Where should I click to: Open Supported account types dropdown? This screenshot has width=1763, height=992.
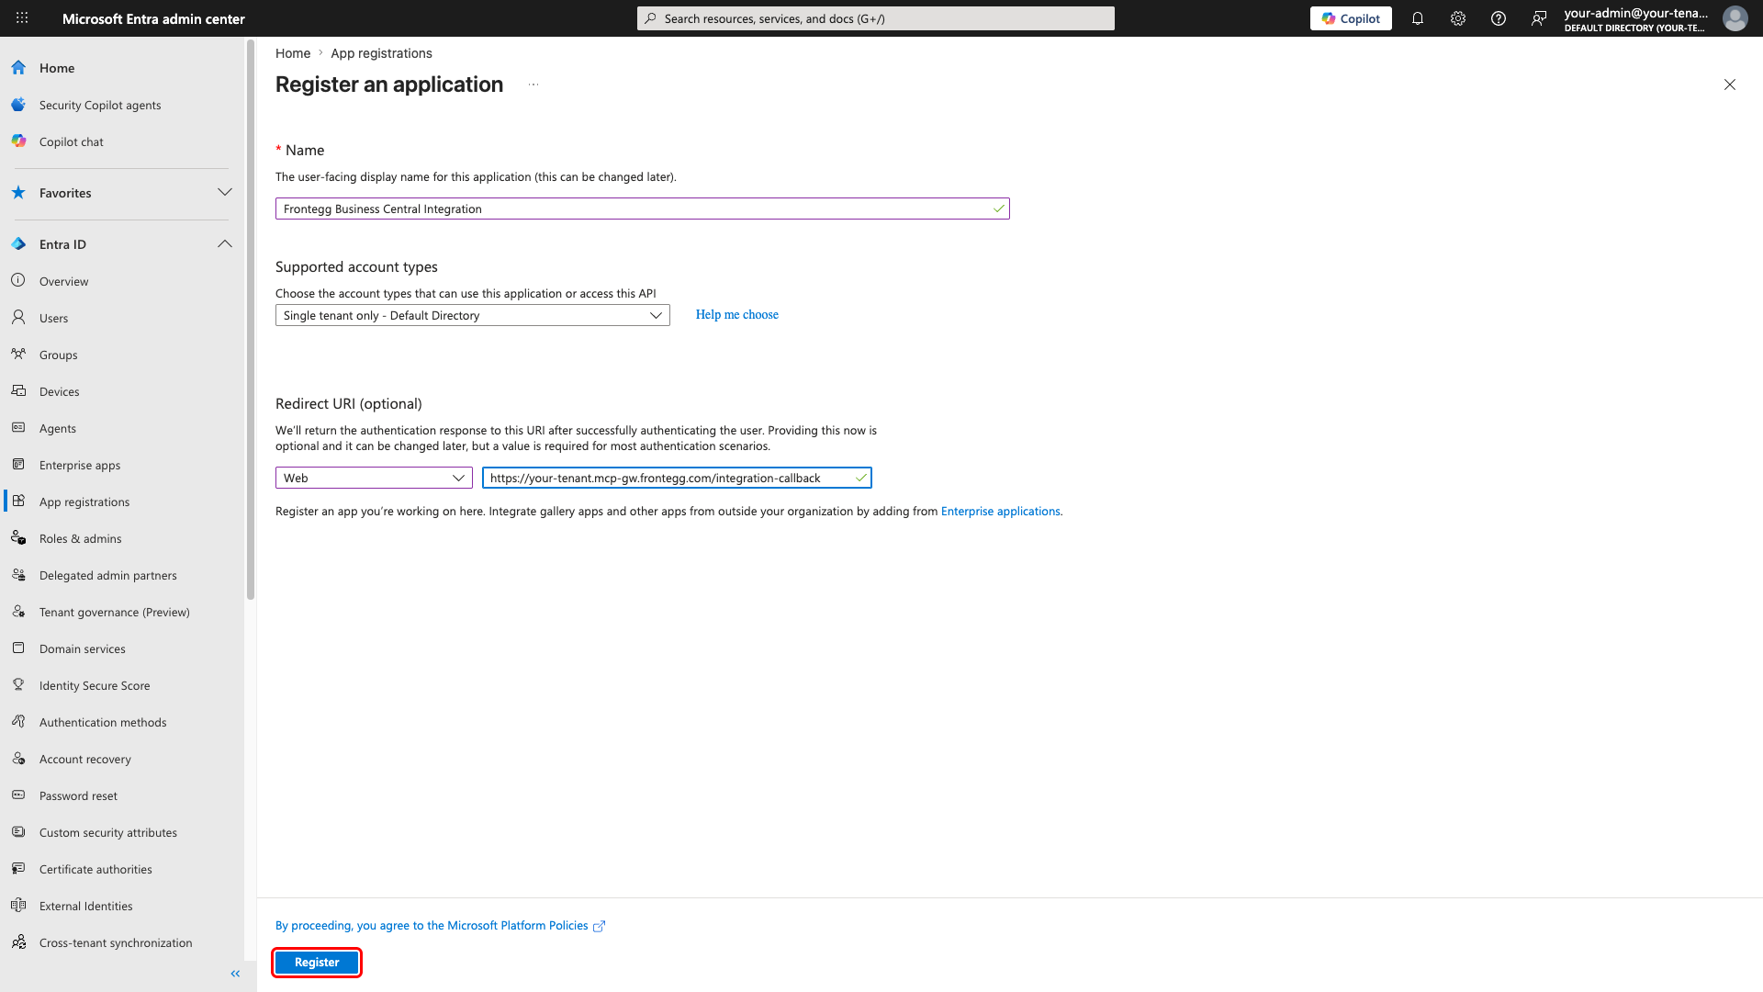pyautogui.click(x=473, y=315)
